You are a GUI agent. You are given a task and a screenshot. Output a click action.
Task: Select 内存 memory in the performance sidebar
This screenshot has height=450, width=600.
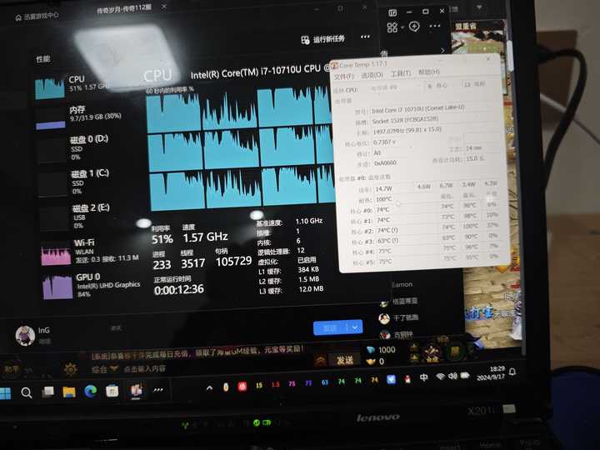click(79, 117)
